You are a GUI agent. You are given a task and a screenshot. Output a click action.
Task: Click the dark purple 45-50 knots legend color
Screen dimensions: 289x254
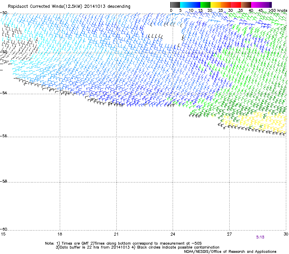pos(266,5)
